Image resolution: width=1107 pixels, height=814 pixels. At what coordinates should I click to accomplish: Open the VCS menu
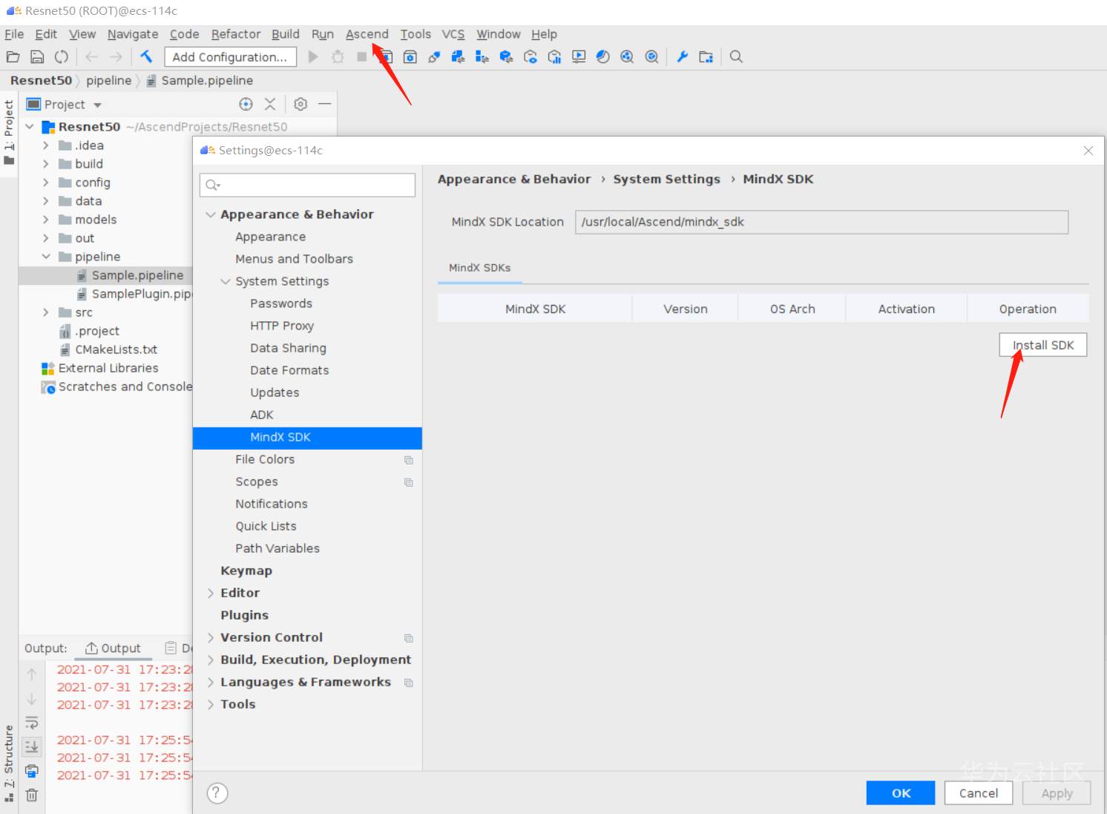click(x=453, y=34)
